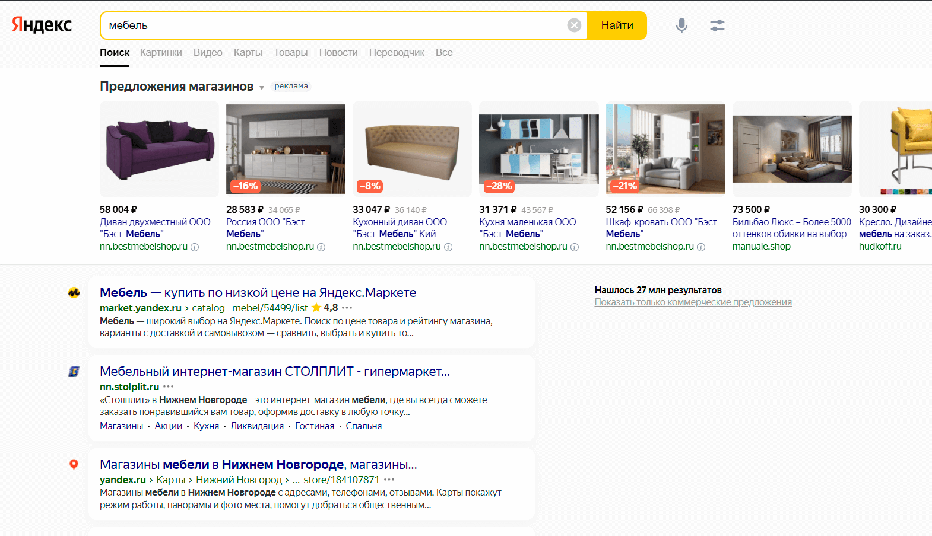Open Россия ООО Бэст-Мебель product link
The height and width of the screenshot is (536, 932).
coord(267,228)
